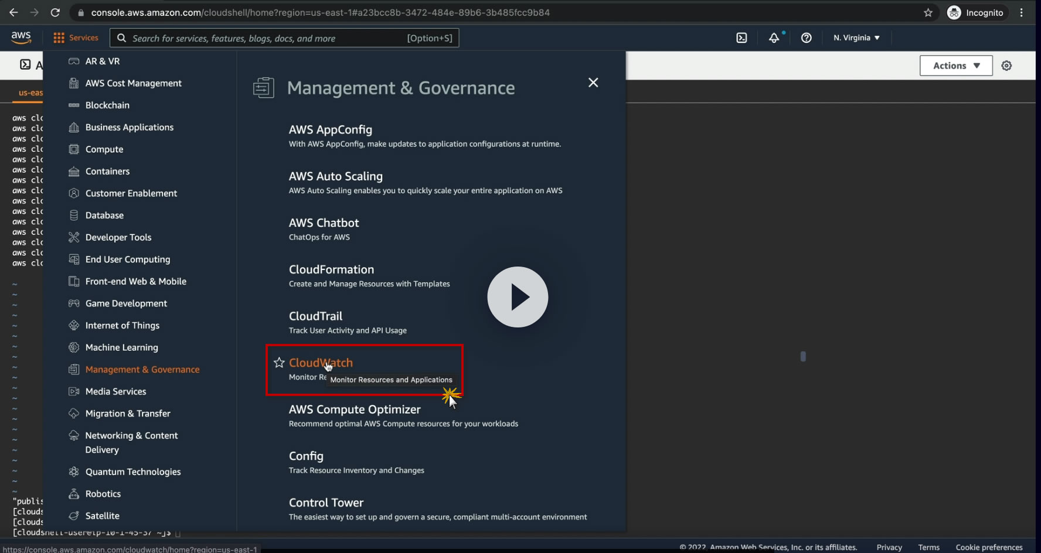Click the browser back arrow

point(13,12)
